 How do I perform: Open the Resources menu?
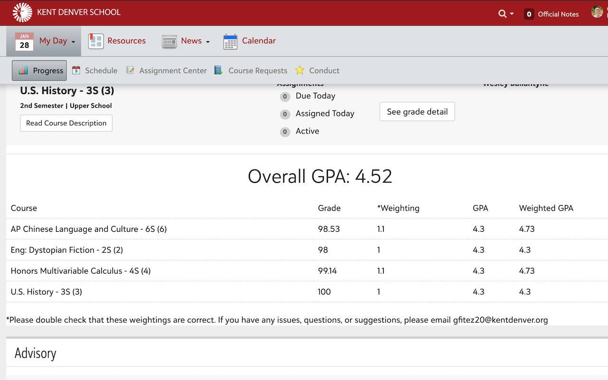click(126, 41)
